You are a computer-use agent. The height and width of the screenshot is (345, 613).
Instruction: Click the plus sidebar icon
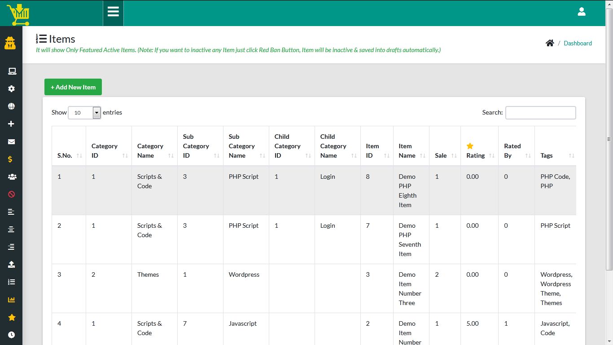point(12,124)
